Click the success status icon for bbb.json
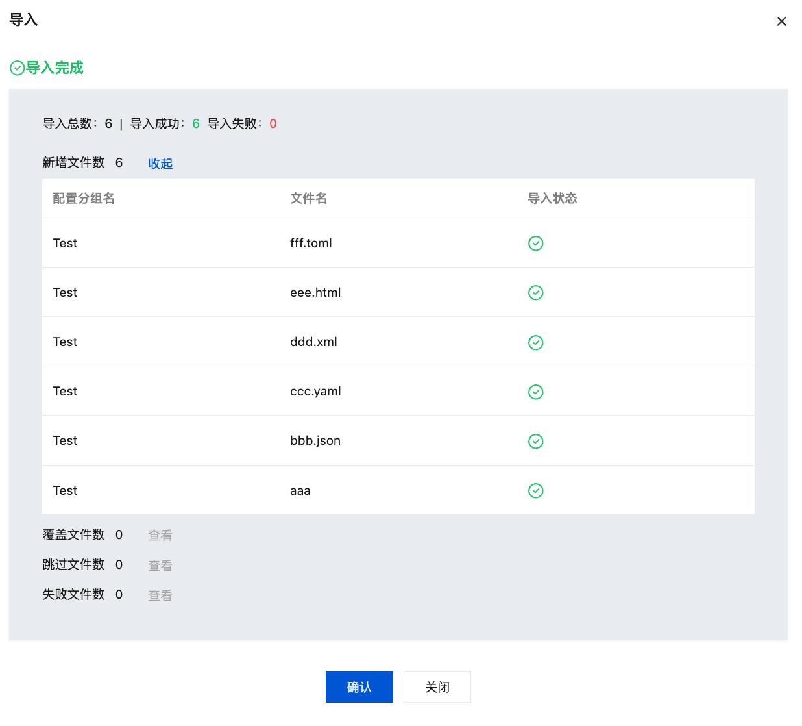This screenshot has width=802, height=726. (535, 442)
